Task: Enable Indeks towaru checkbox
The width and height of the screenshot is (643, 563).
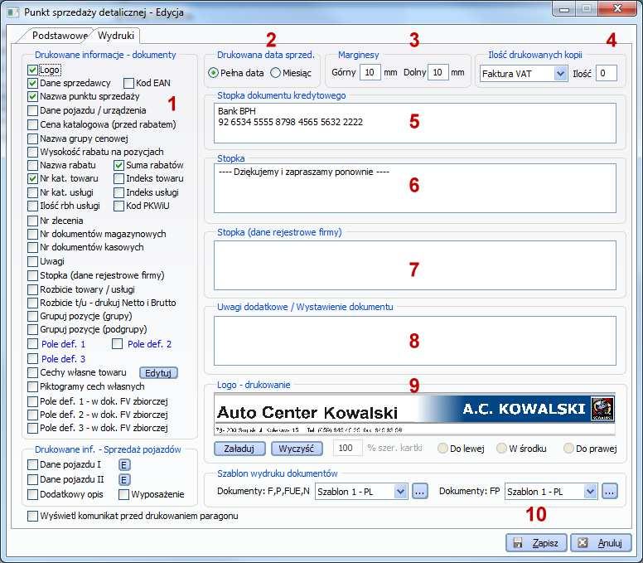Action: [x=119, y=178]
